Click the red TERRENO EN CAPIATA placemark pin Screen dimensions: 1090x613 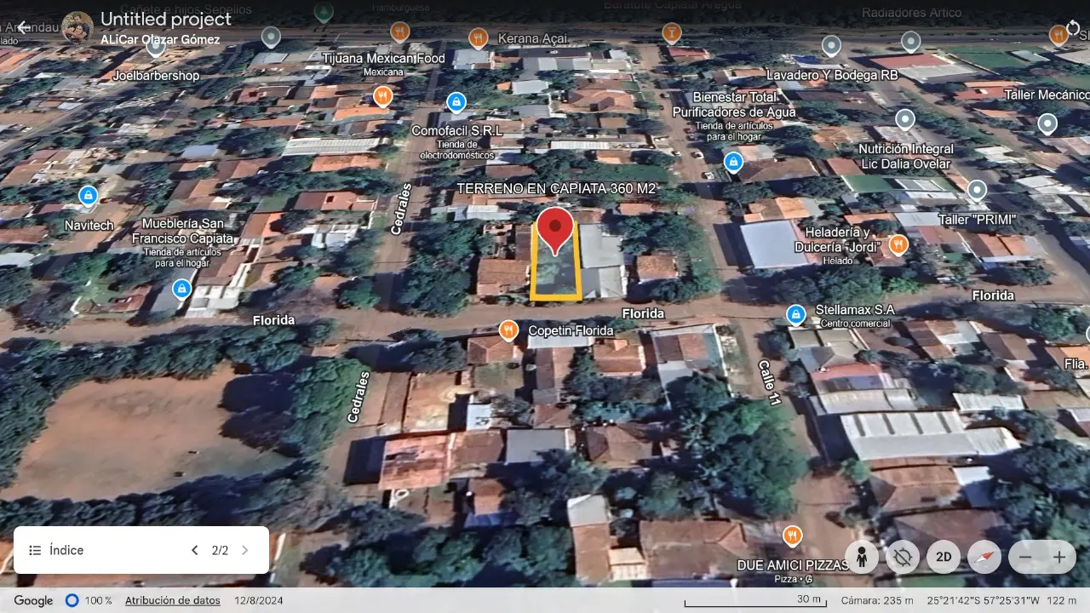555,230
